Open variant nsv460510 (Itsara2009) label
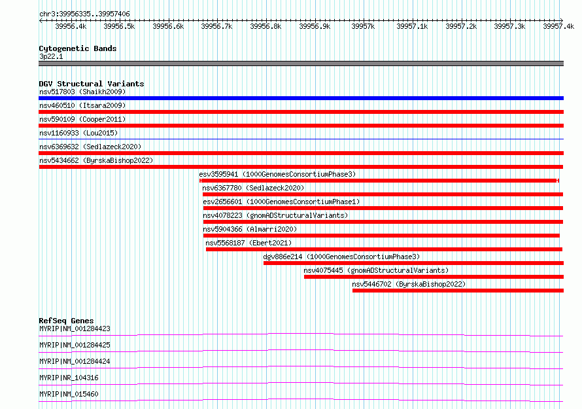This screenshot has height=409, width=582. 82,105
